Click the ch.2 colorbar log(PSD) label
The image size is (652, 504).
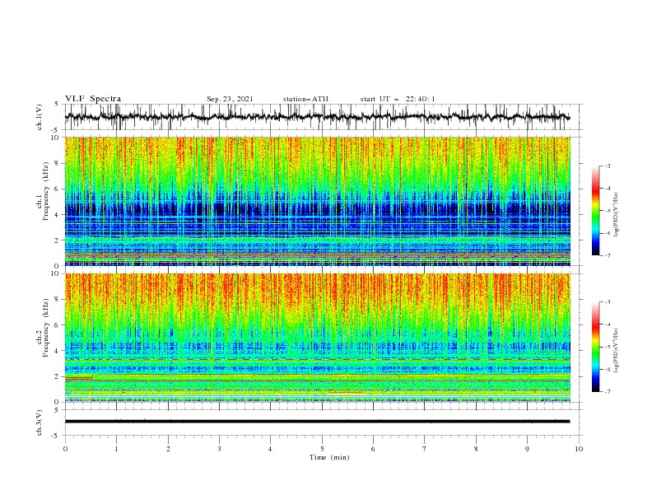[616, 351]
